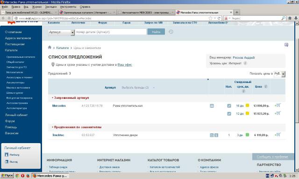Expand the brand selection filter (Выбрать бренды)
The width and height of the screenshot is (299, 179).
pos(138,88)
